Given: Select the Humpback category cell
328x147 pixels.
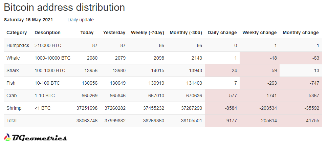Looking at the screenshot, I should pos(18,45).
